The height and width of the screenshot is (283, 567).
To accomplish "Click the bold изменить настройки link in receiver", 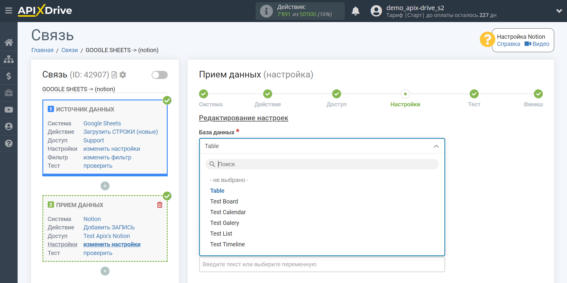I will [x=112, y=244].
